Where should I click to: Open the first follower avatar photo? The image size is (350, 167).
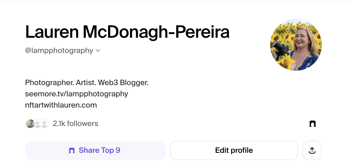click(x=30, y=124)
